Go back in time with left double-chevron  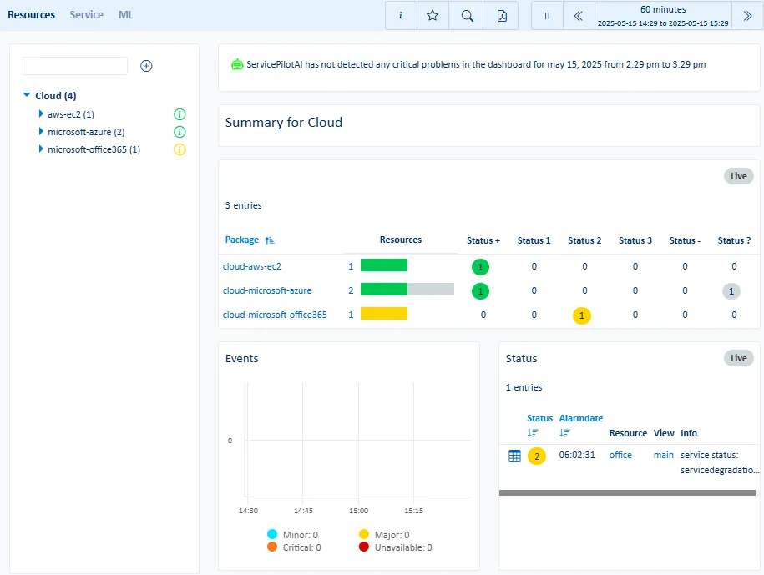(579, 16)
